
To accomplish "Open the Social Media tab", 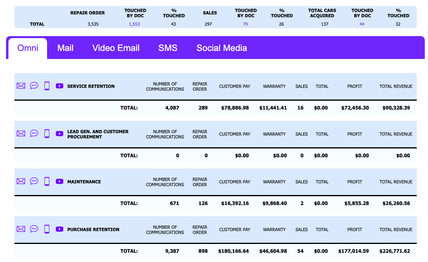I will (x=222, y=48).
